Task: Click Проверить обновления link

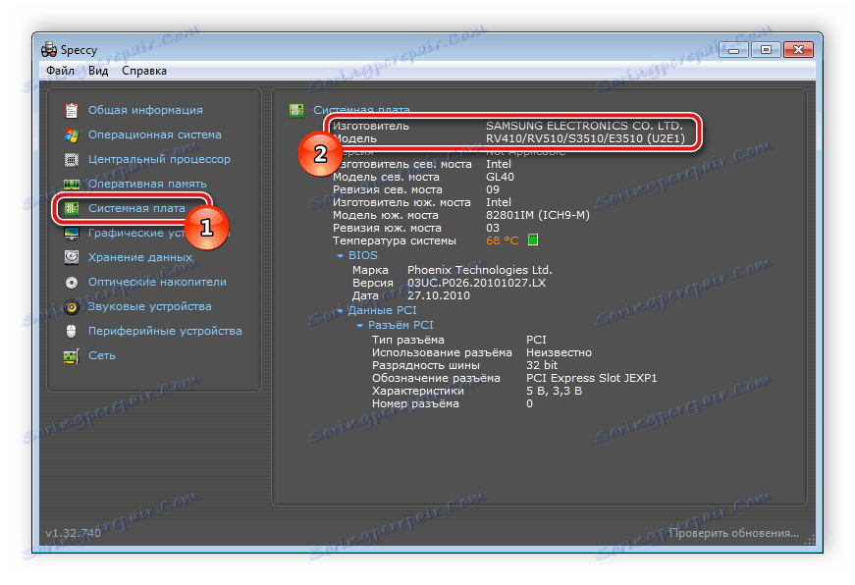Action: pyautogui.click(x=734, y=533)
